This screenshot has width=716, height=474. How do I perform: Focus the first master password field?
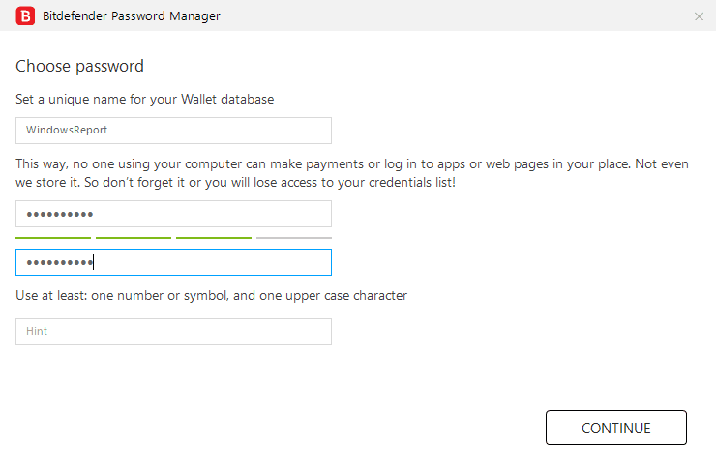[173, 214]
